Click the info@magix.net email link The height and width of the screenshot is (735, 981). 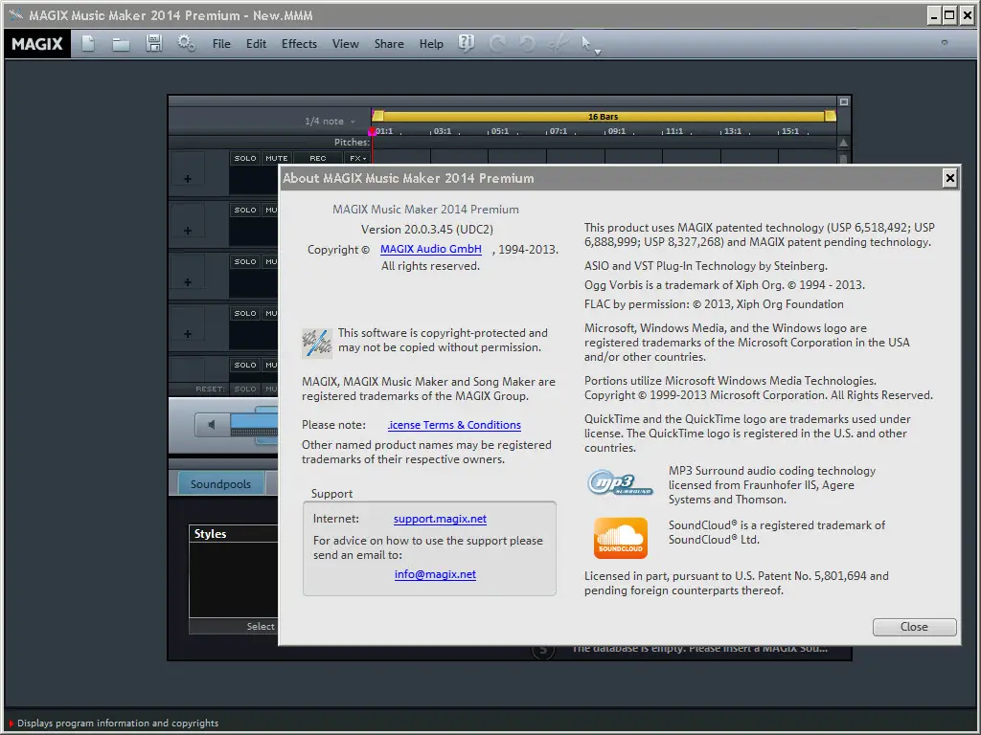(x=436, y=574)
